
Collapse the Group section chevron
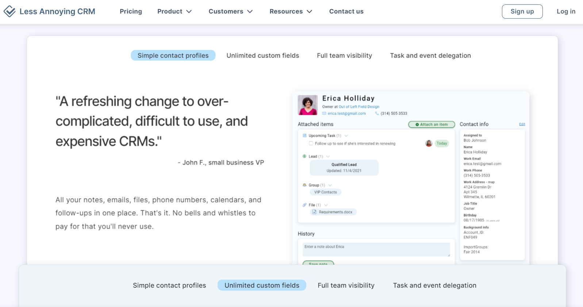(330, 185)
